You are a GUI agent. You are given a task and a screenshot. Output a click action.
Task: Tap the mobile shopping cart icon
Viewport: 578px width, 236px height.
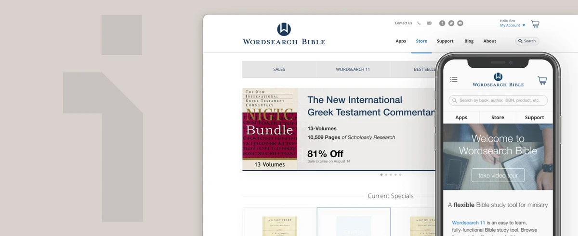tap(542, 80)
